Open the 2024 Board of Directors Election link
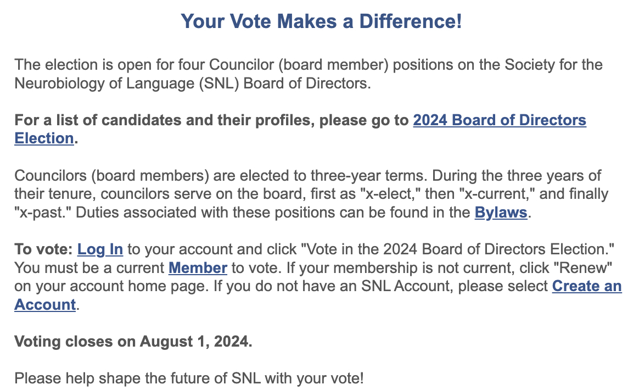This screenshot has width=639, height=390. click(499, 120)
